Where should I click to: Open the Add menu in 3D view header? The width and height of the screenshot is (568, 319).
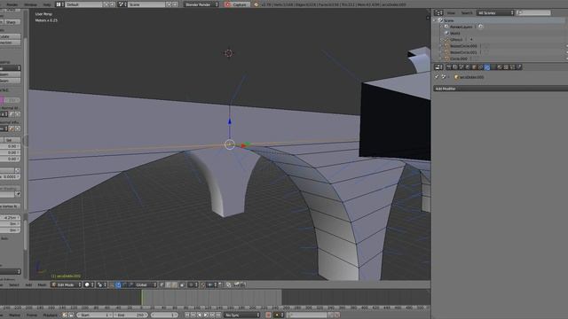coord(28,285)
